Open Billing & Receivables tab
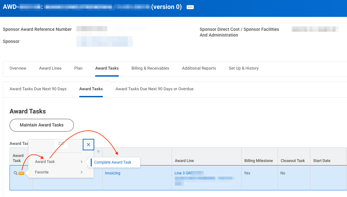This screenshot has width=347, height=197. pos(150,68)
